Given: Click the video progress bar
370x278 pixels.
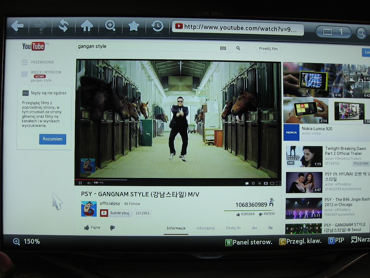Looking at the screenshot, I should 177,180.
